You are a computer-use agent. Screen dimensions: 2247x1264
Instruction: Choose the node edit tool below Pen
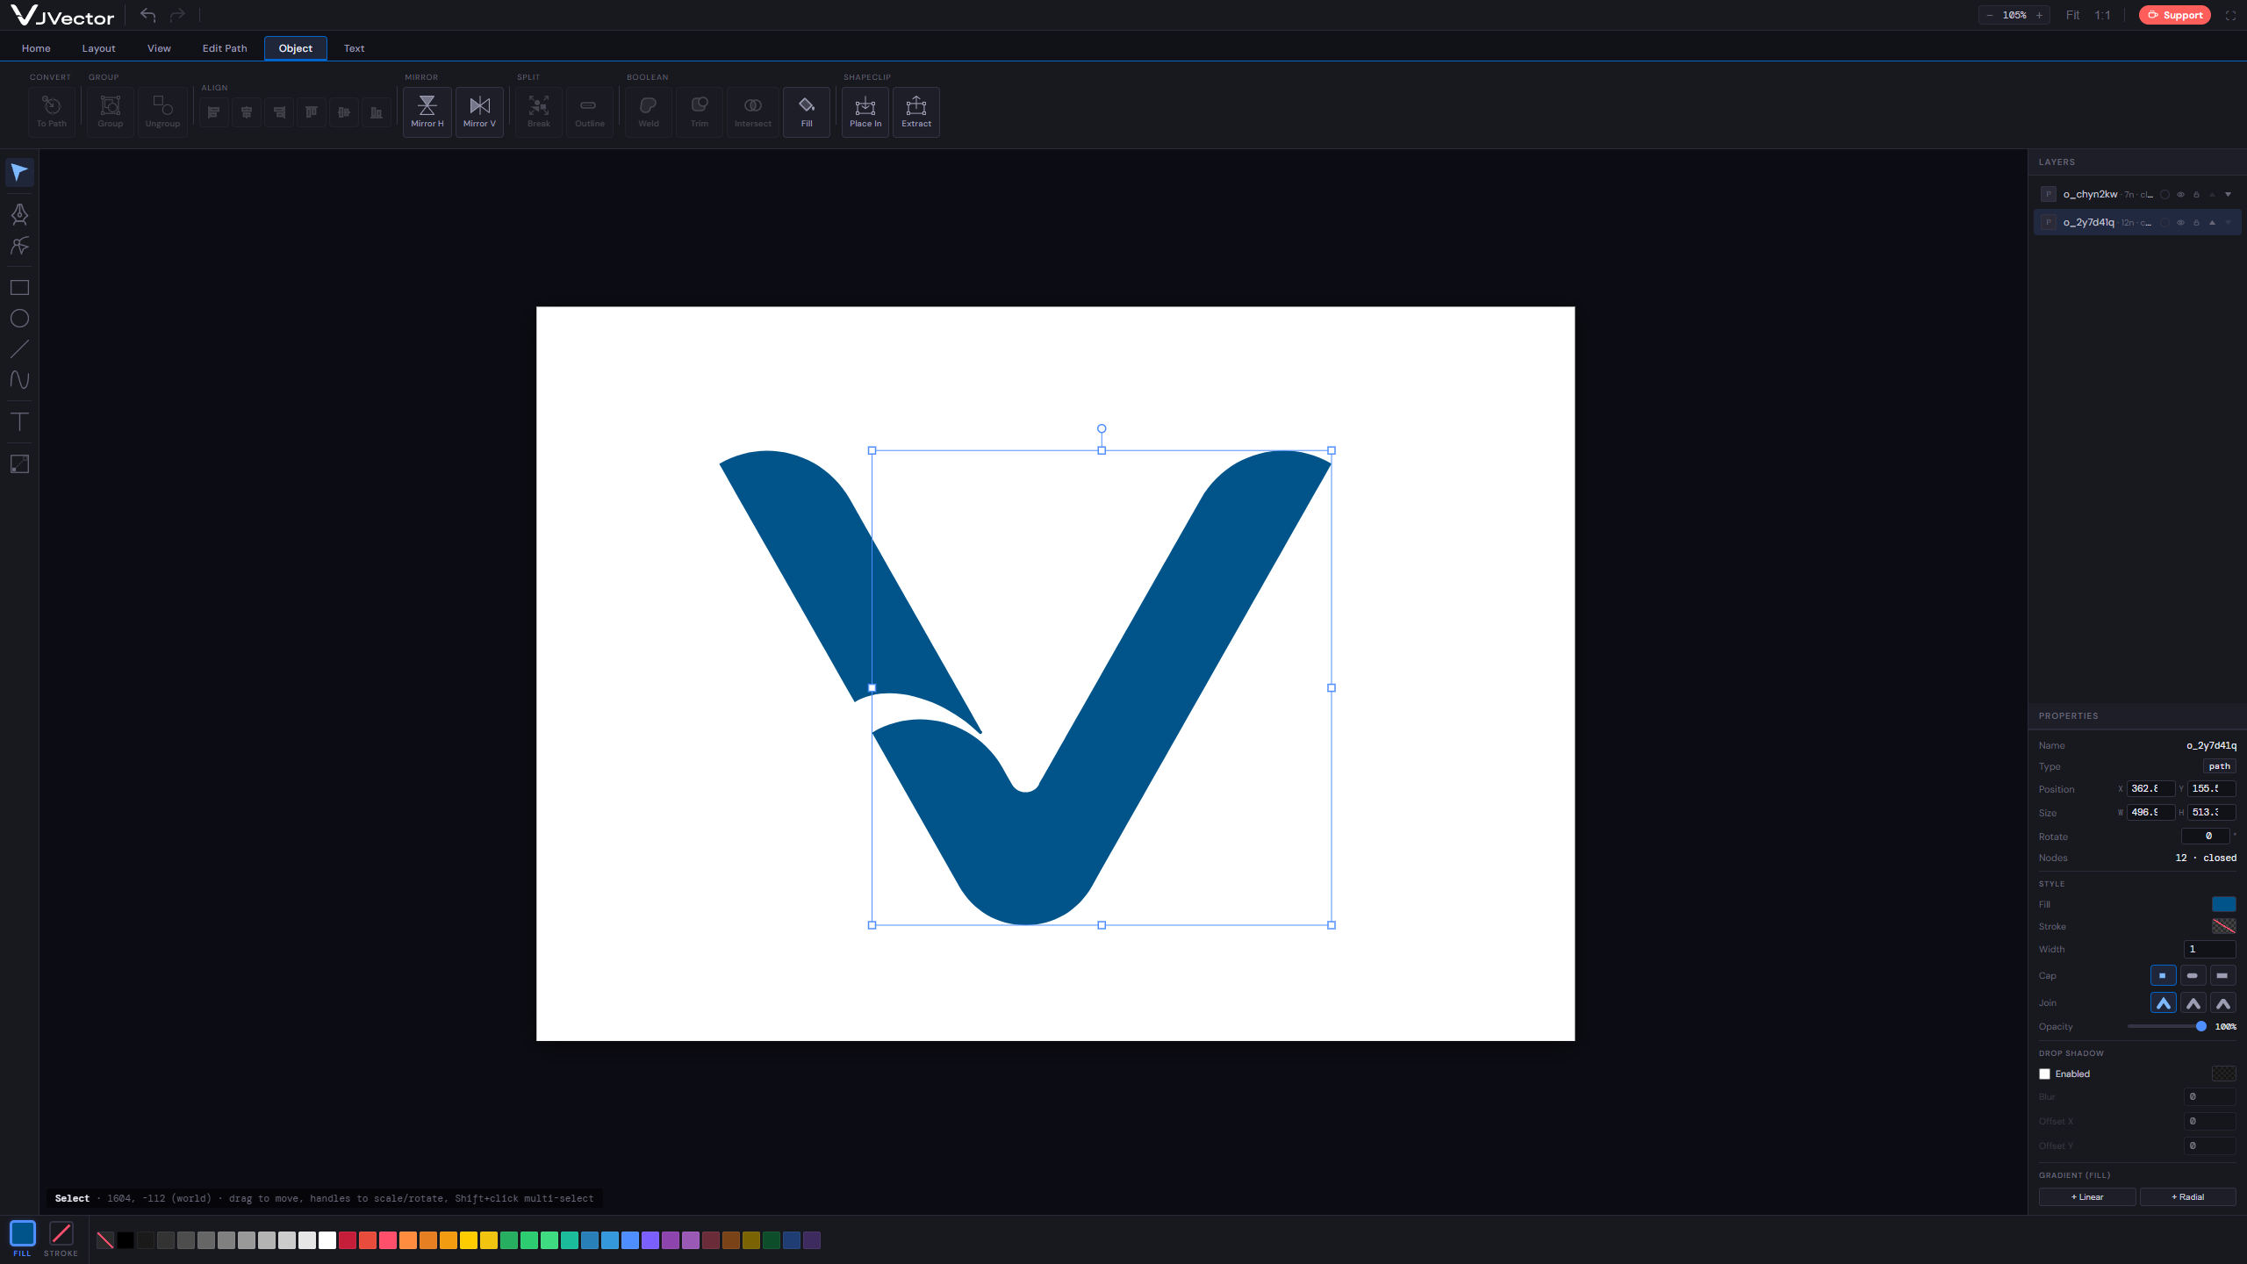(19, 246)
